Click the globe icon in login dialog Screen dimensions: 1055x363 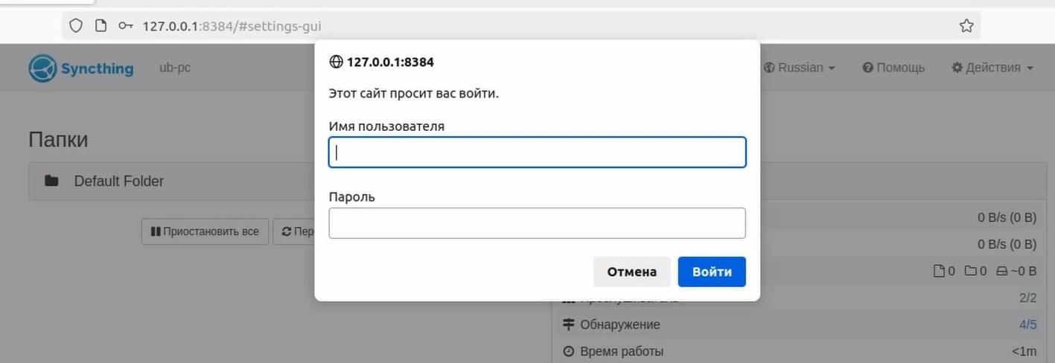[x=336, y=62]
